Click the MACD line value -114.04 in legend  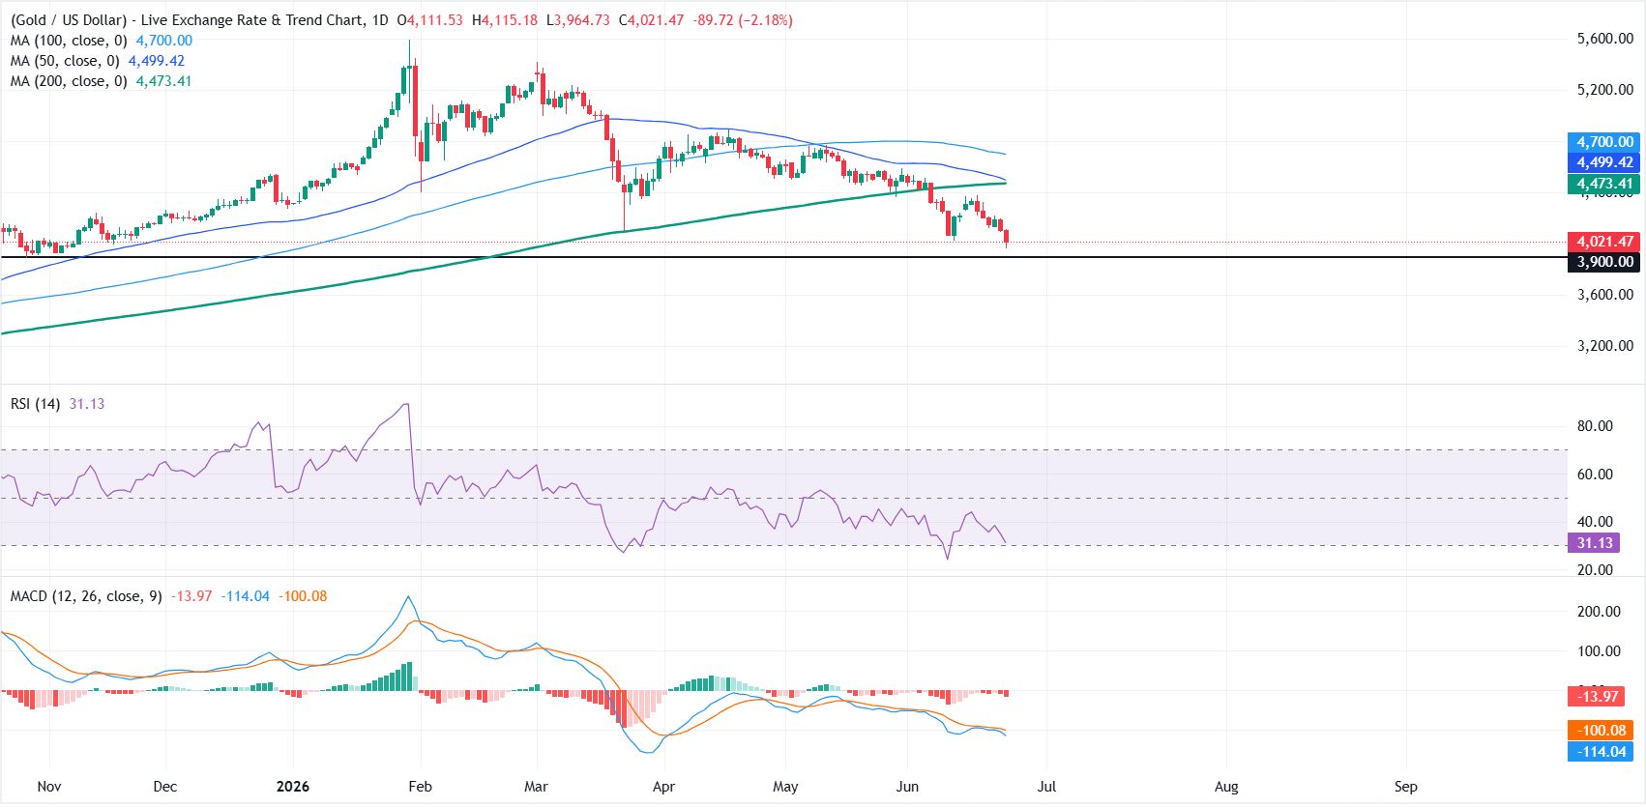246,596
